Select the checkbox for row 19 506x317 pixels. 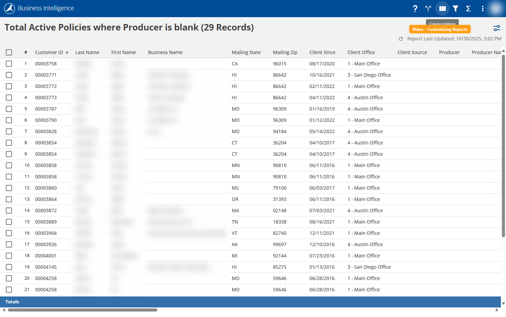[9, 267]
